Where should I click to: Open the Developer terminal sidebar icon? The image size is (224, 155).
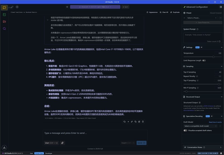4,15
